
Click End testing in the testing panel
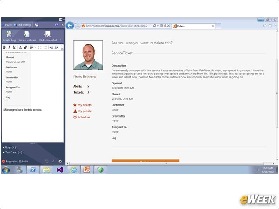(x=22, y=25)
